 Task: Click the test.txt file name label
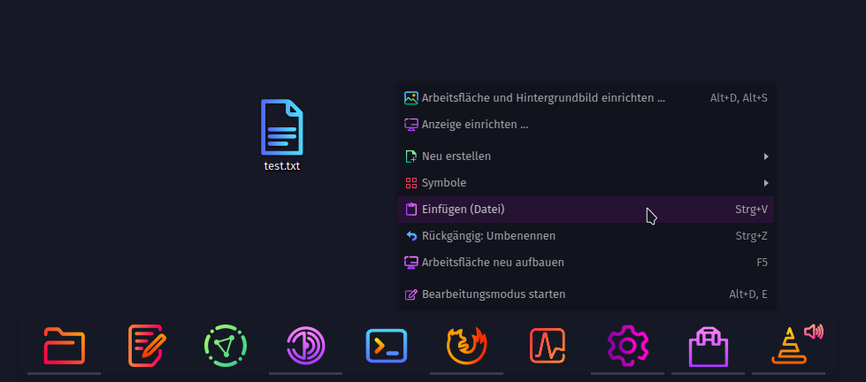click(281, 165)
